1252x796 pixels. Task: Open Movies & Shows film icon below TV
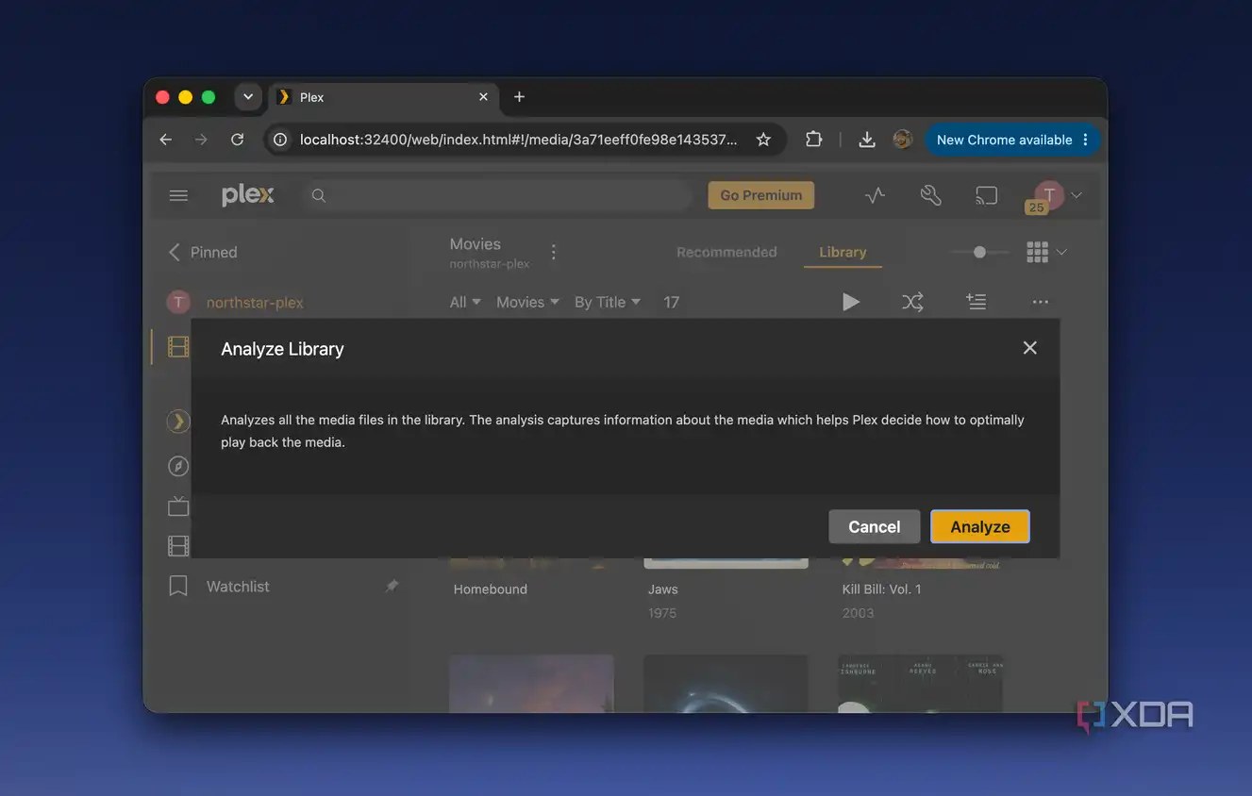click(x=178, y=545)
